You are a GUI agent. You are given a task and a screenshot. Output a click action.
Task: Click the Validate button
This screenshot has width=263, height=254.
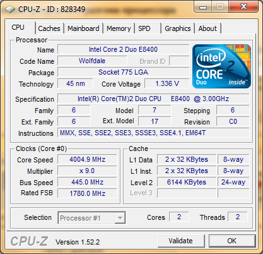pyautogui.click(x=181, y=241)
